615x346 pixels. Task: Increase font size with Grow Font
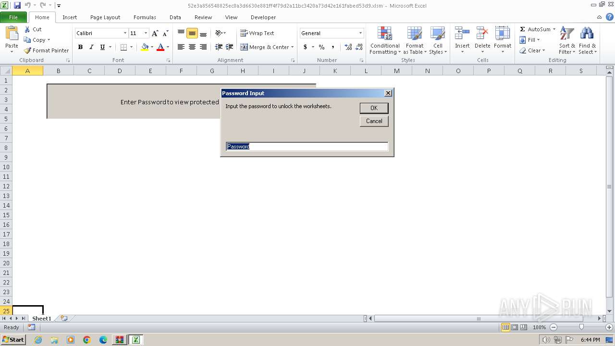coord(155,33)
